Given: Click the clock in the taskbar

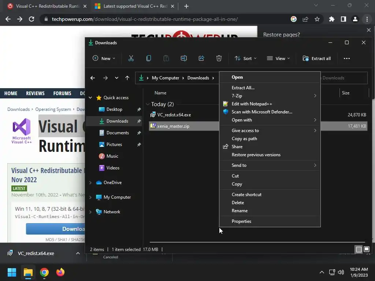Looking at the screenshot, I should coord(359,272).
